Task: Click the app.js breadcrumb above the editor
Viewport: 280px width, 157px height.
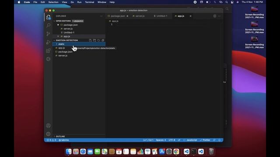Action: (x=115, y=21)
